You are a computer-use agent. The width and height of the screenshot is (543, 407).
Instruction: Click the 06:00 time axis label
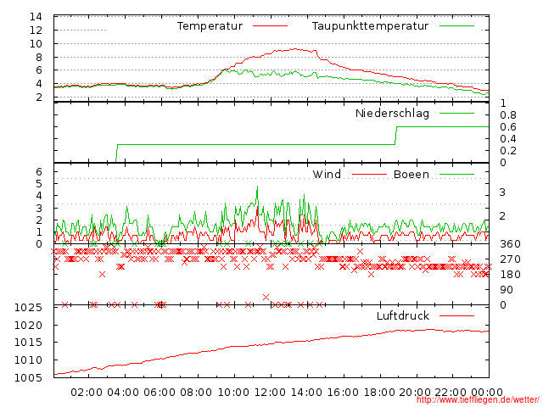160,392
